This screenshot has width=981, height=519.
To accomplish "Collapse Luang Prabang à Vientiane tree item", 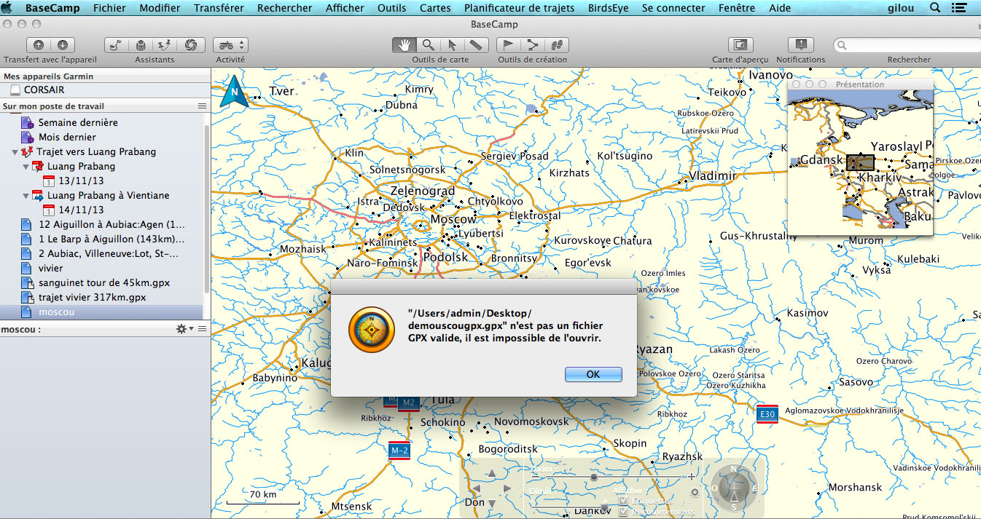I will [x=26, y=196].
